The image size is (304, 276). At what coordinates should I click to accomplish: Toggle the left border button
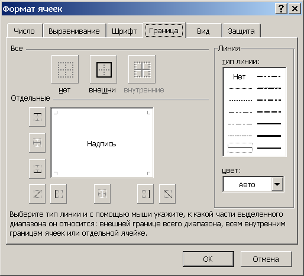pyautogui.click(x=59, y=194)
